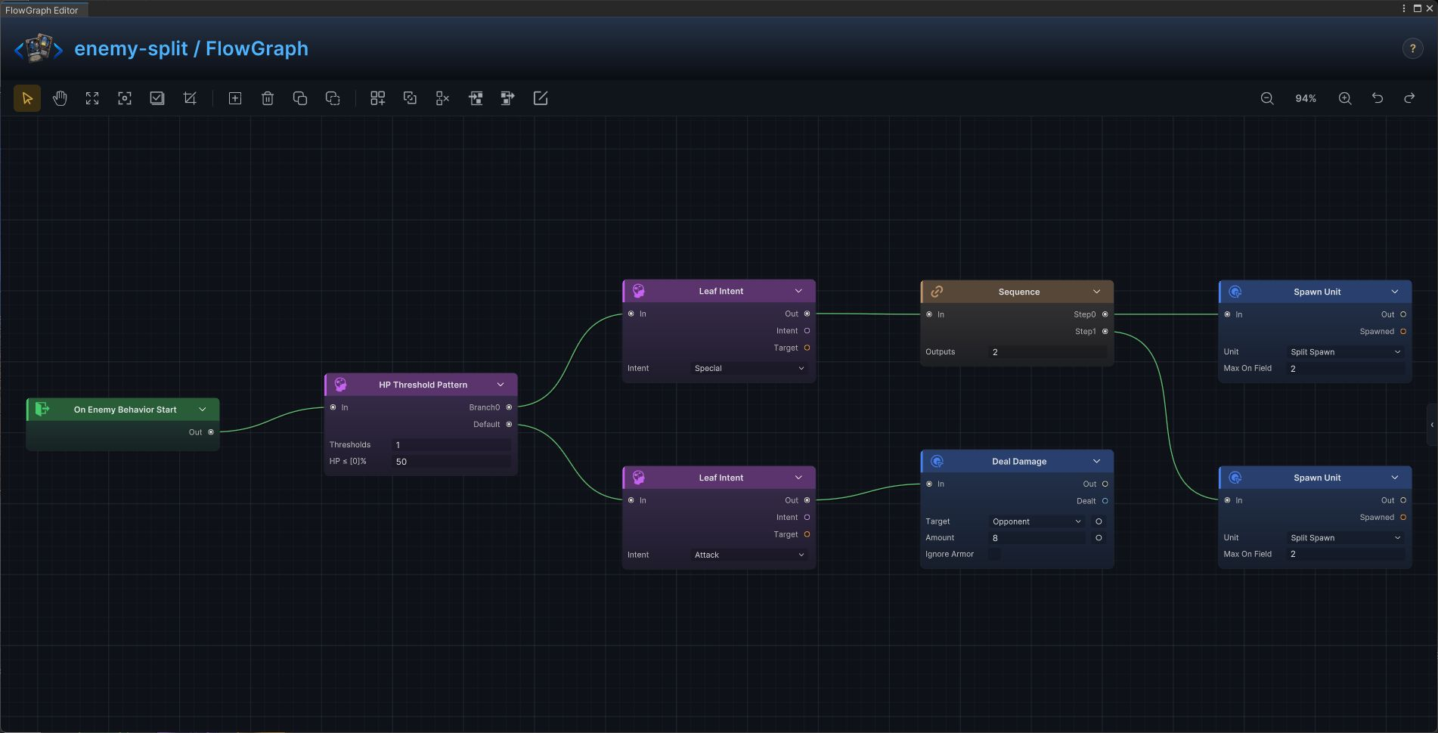Screen dimensions: 1438x733
Task: Zoom out with magnifier minus
Action: tap(1267, 98)
